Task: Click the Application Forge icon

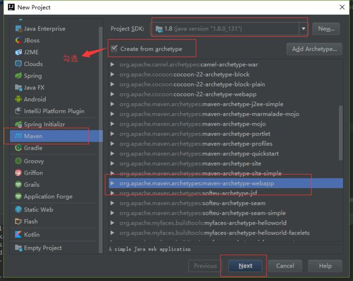Action: (18, 196)
